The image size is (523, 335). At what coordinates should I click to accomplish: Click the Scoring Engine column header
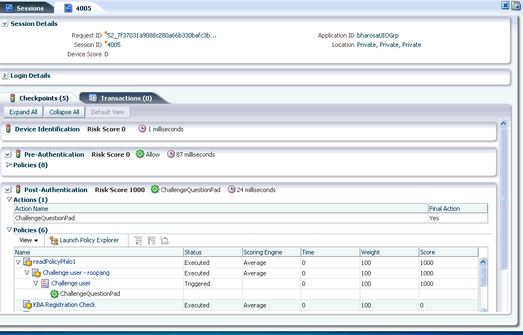(x=271, y=252)
